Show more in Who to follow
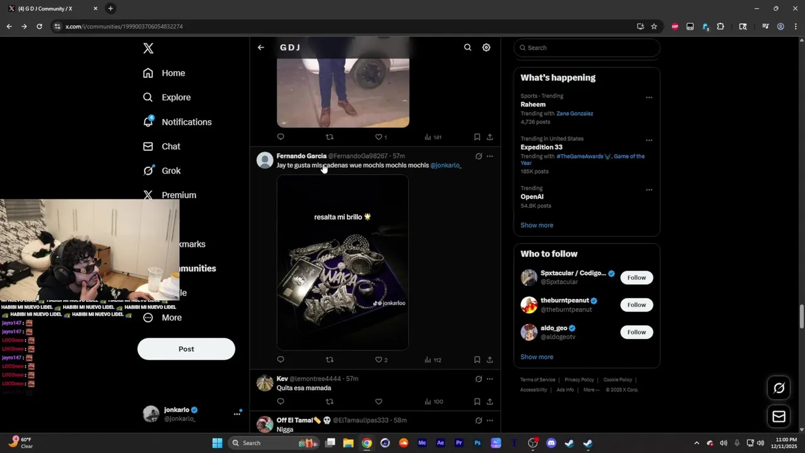The width and height of the screenshot is (805, 453). (536, 357)
